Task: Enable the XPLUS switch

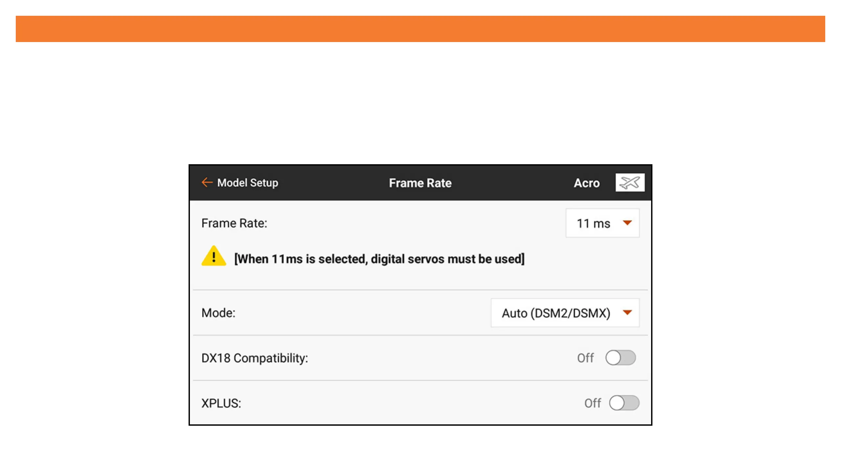Action: point(624,403)
